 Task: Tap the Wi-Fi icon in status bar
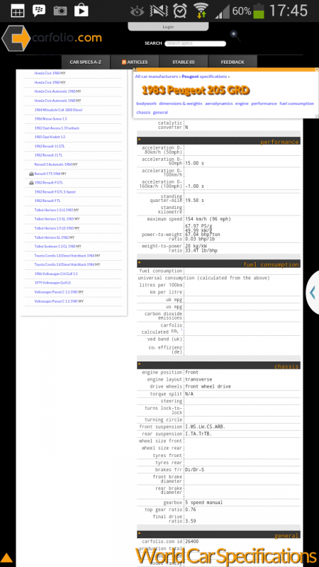(x=201, y=11)
